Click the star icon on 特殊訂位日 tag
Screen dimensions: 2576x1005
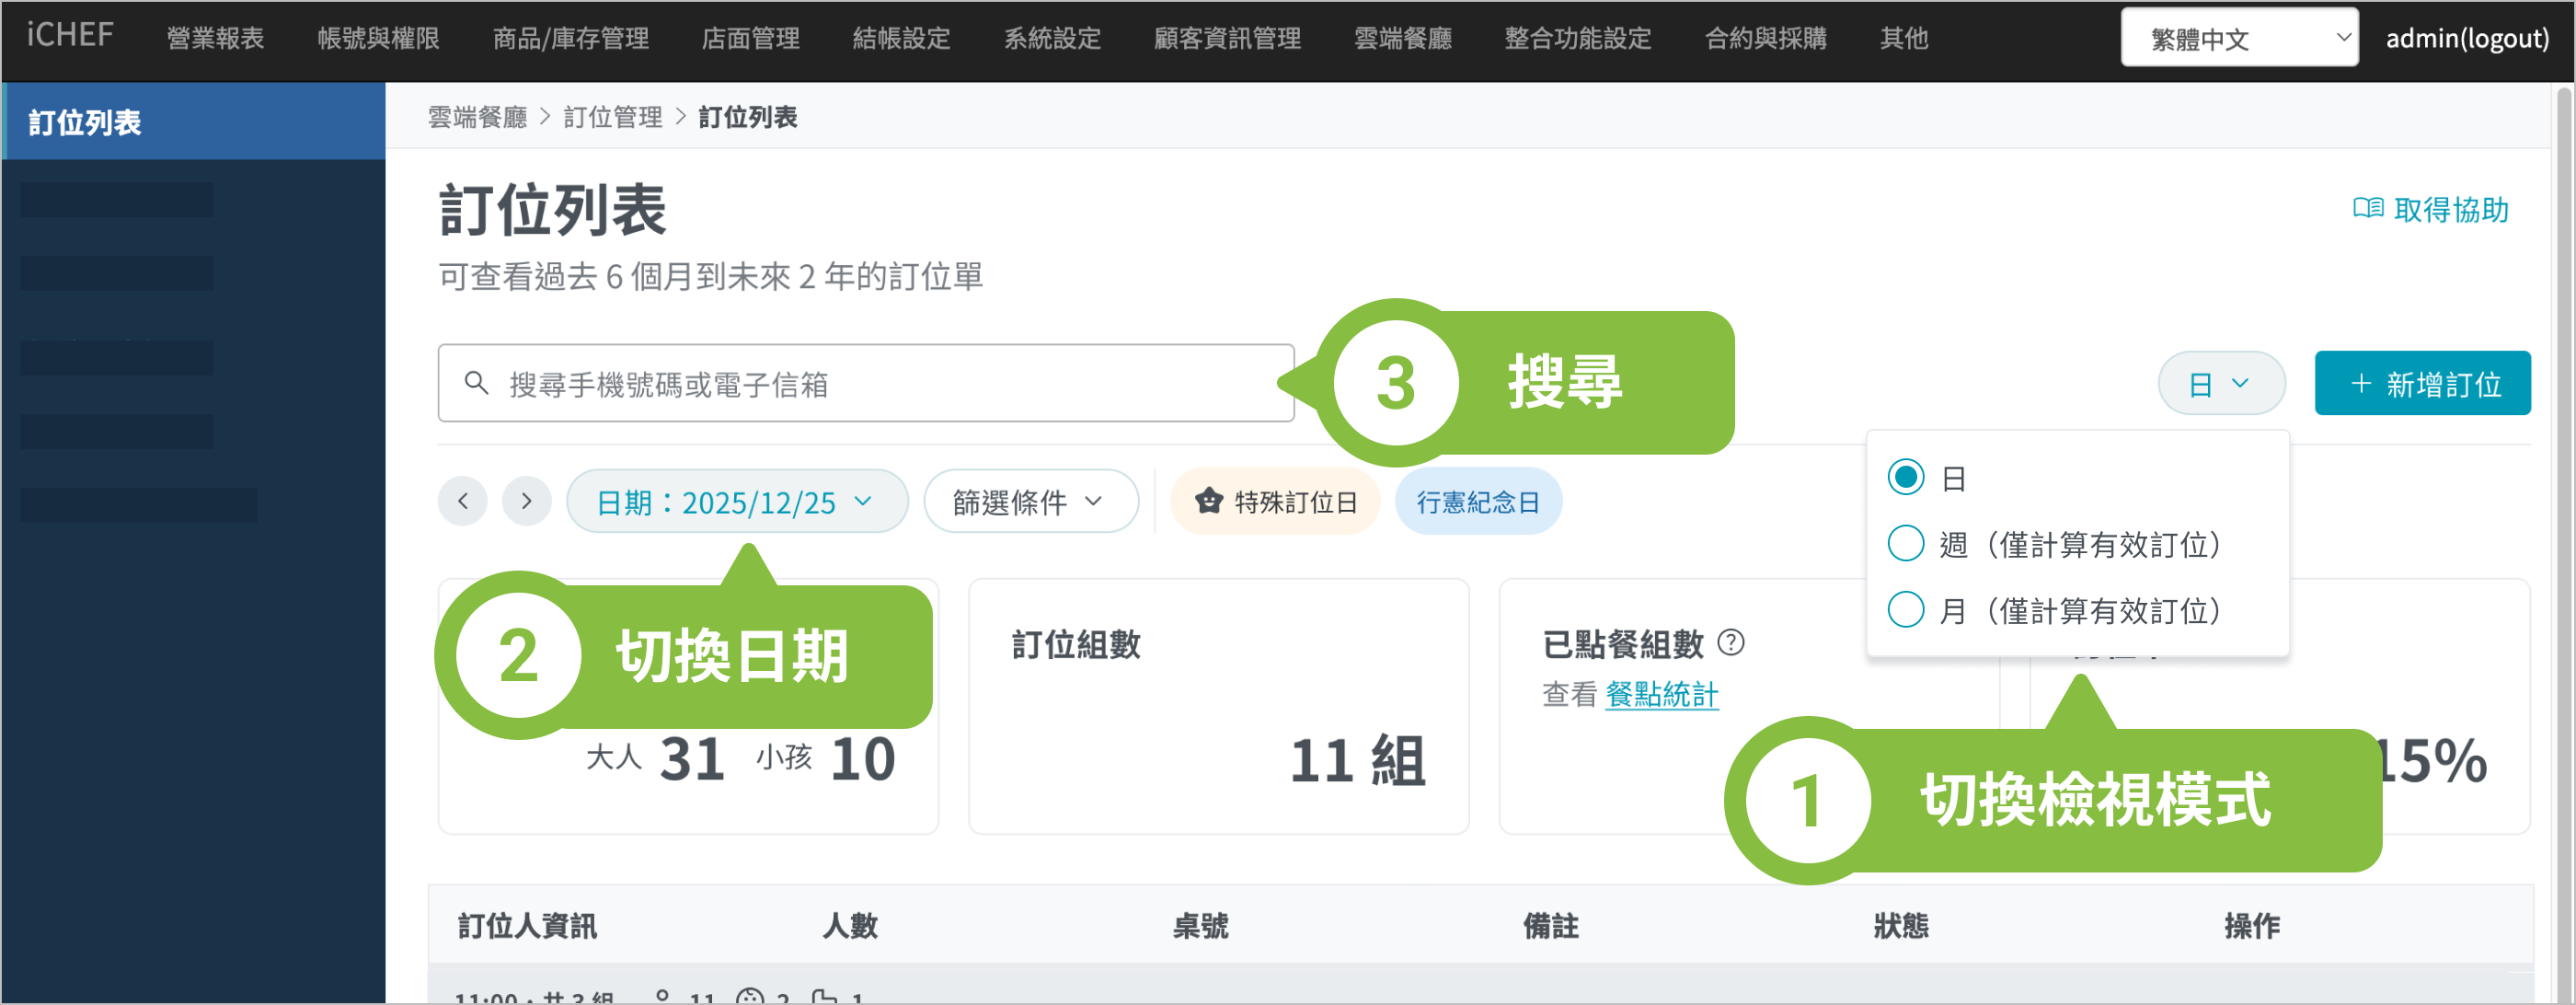[1208, 501]
